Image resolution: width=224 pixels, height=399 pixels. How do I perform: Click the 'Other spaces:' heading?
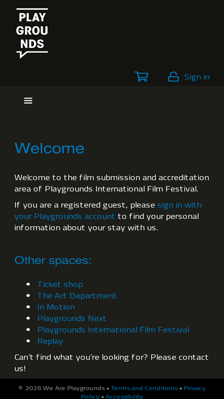(53, 260)
